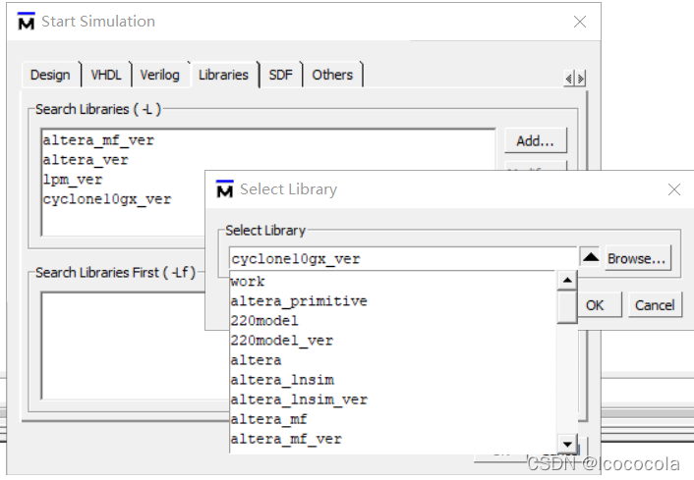Click the library name combo box field
The height and width of the screenshot is (480, 694).
[x=403, y=259]
